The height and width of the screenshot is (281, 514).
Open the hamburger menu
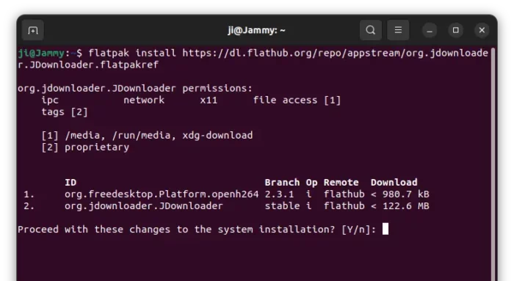coord(398,30)
